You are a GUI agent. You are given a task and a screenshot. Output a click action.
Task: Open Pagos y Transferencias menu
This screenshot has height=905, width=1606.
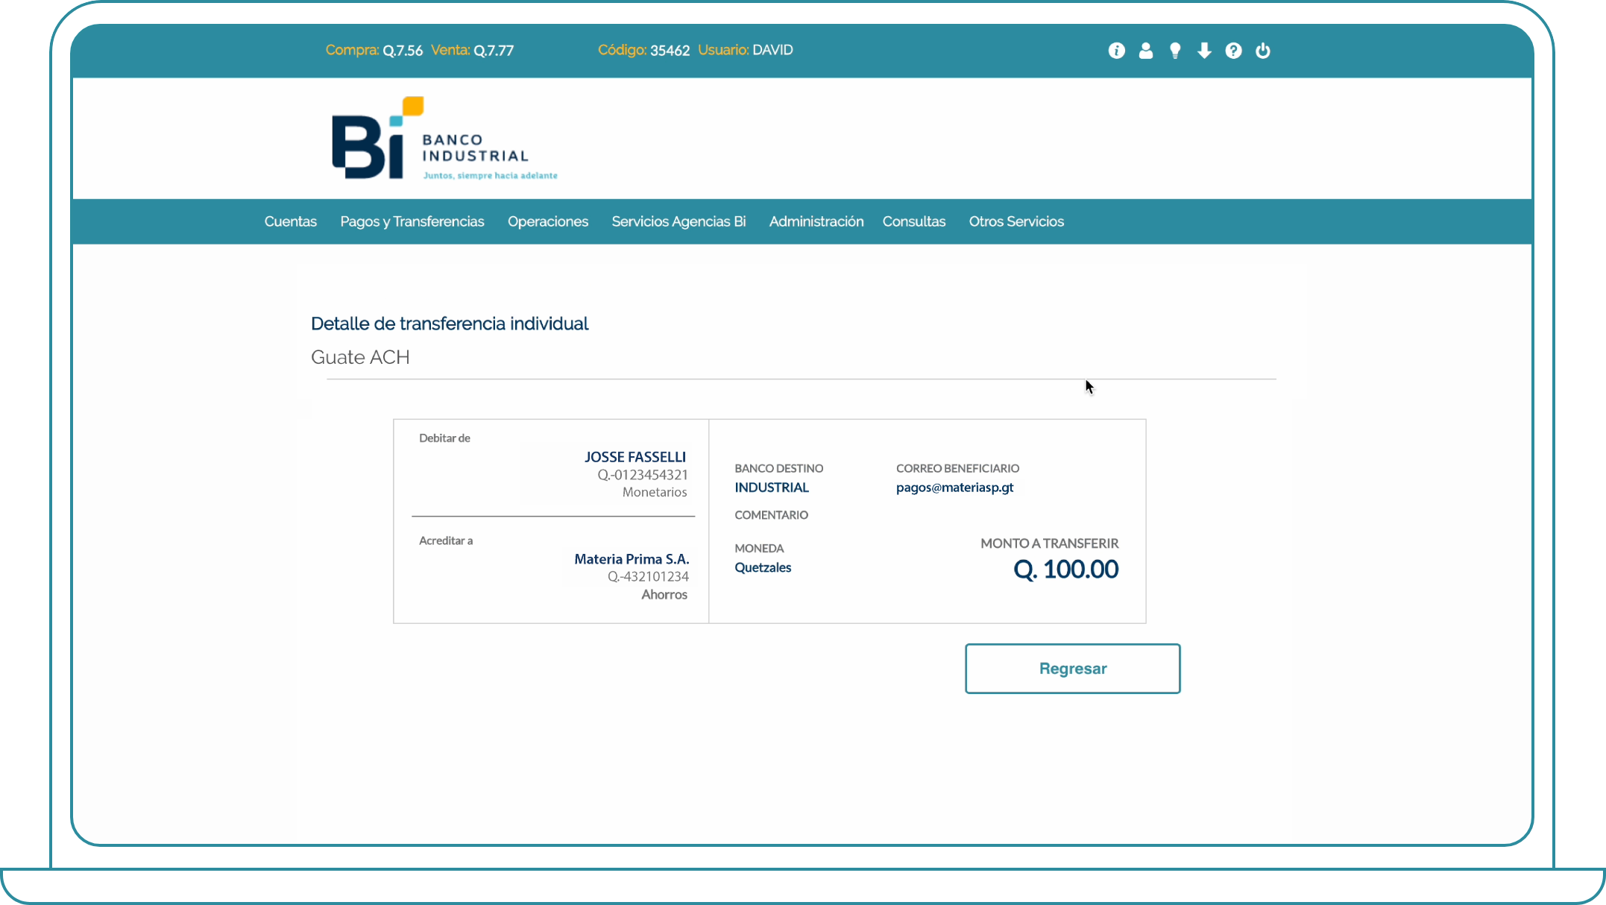412,221
